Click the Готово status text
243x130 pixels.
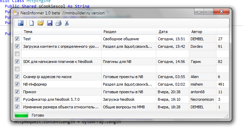[38, 115]
